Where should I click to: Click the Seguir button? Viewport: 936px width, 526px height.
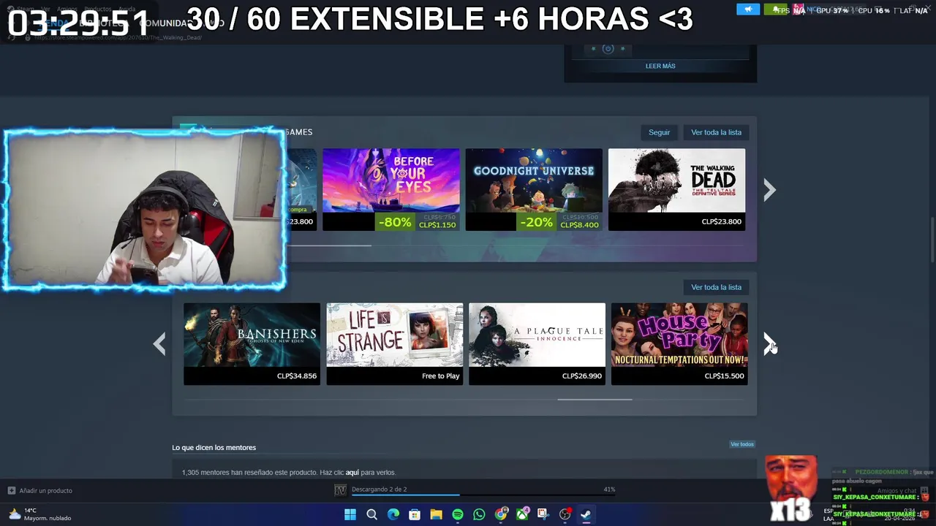[659, 132]
